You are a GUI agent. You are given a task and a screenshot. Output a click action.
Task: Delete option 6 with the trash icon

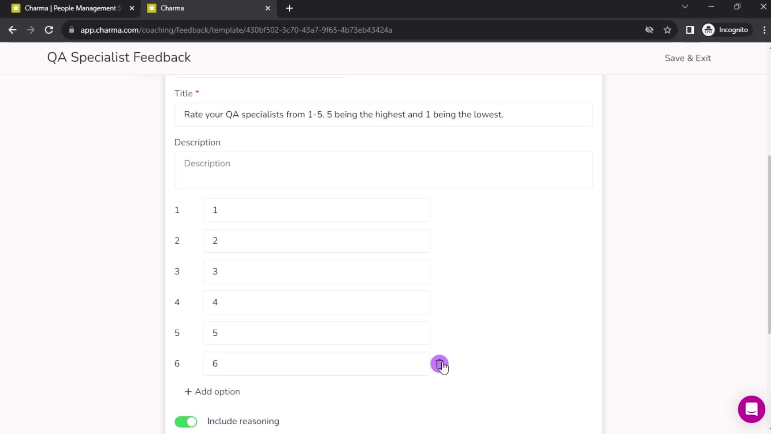[439, 364]
